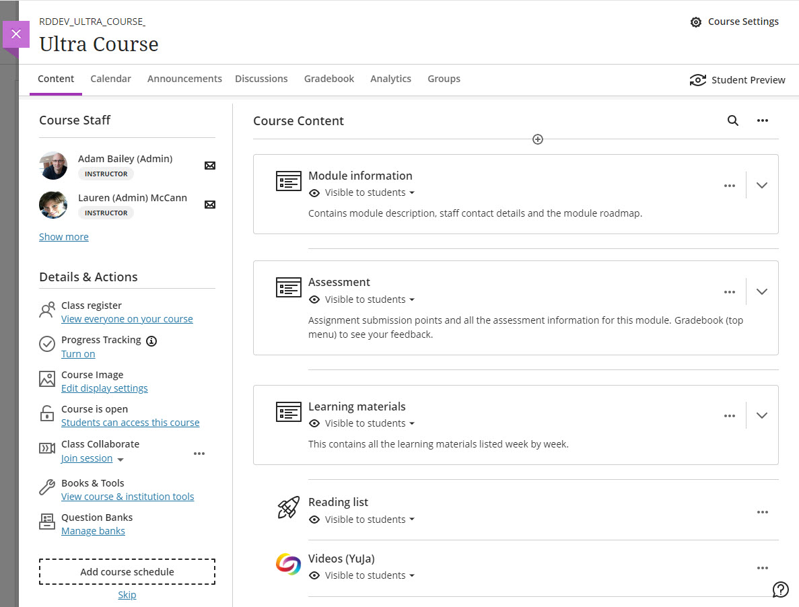This screenshot has width=799, height=607.
Task: Open the Discussions tab
Action: pos(261,79)
